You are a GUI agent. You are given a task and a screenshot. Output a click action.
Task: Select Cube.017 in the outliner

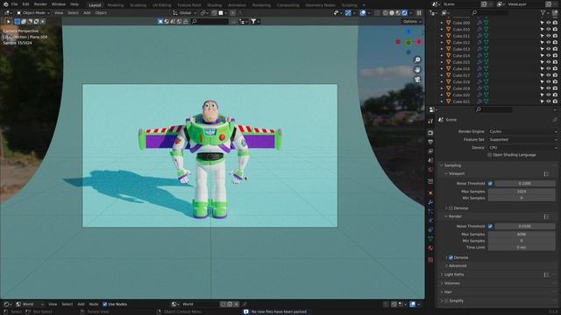[x=461, y=75]
